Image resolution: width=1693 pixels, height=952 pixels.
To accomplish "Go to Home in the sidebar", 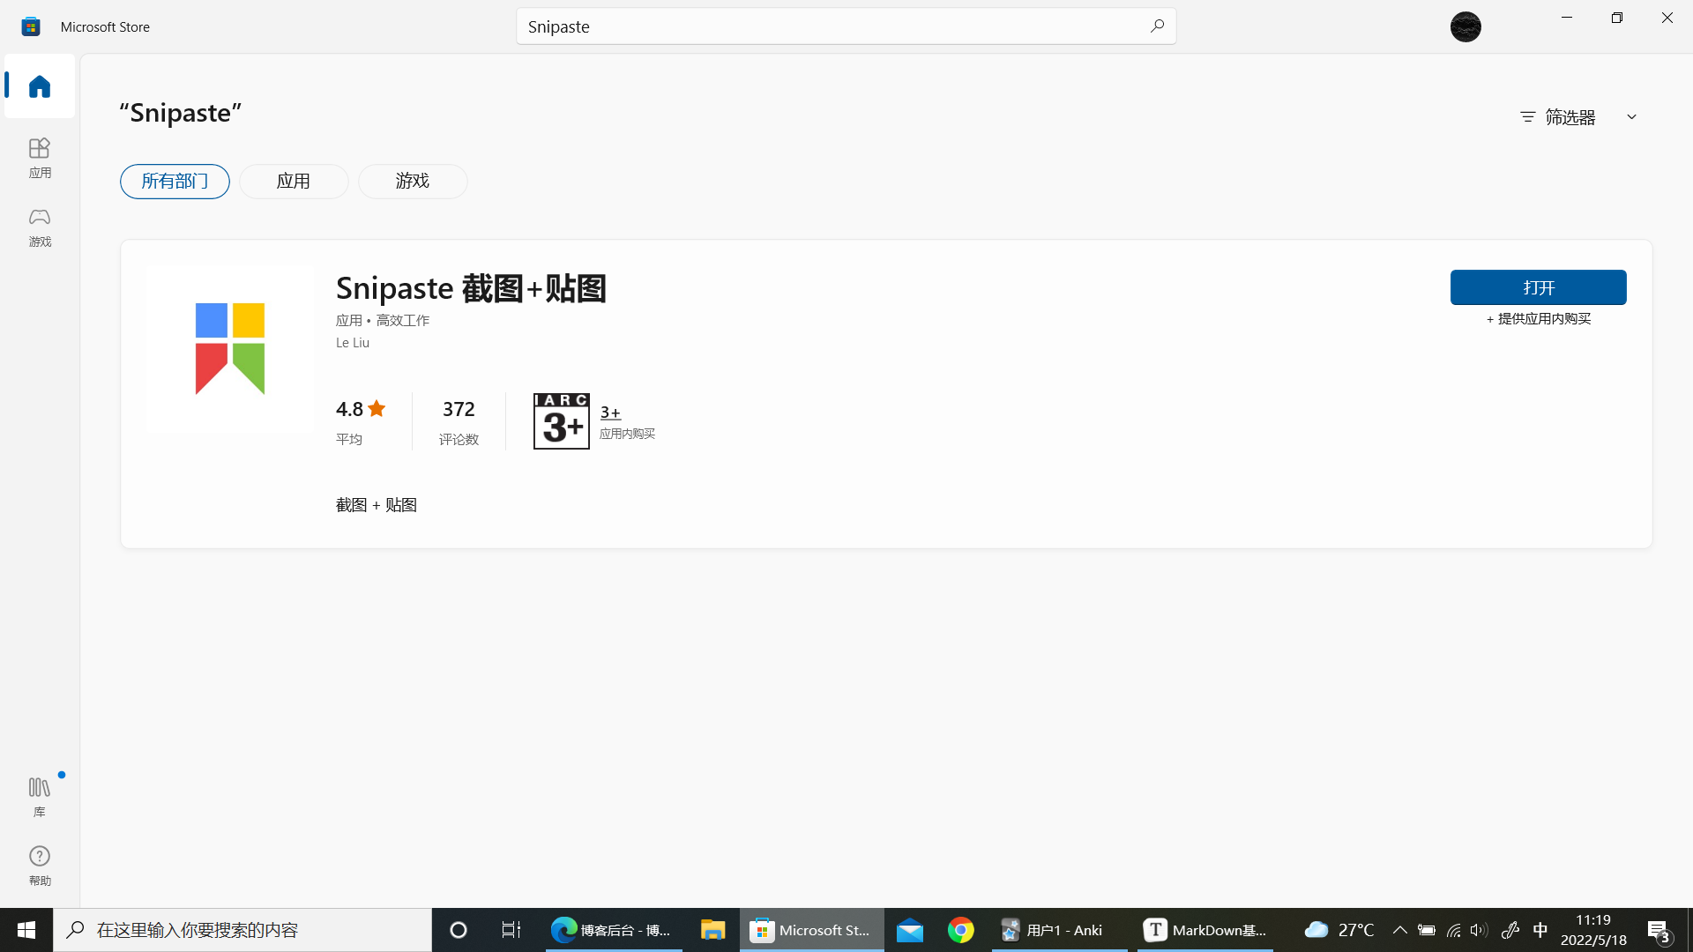I will pos(40,86).
